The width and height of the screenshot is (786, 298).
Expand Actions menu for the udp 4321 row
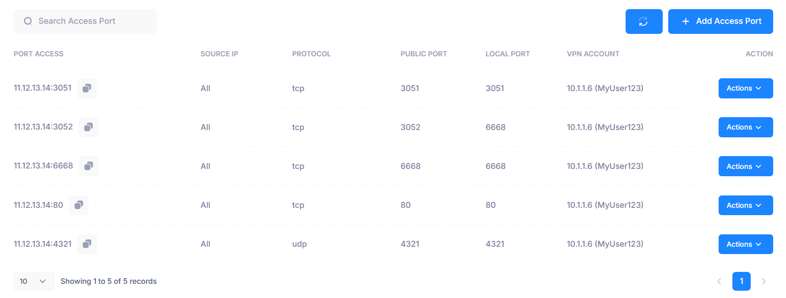[x=746, y=244]
